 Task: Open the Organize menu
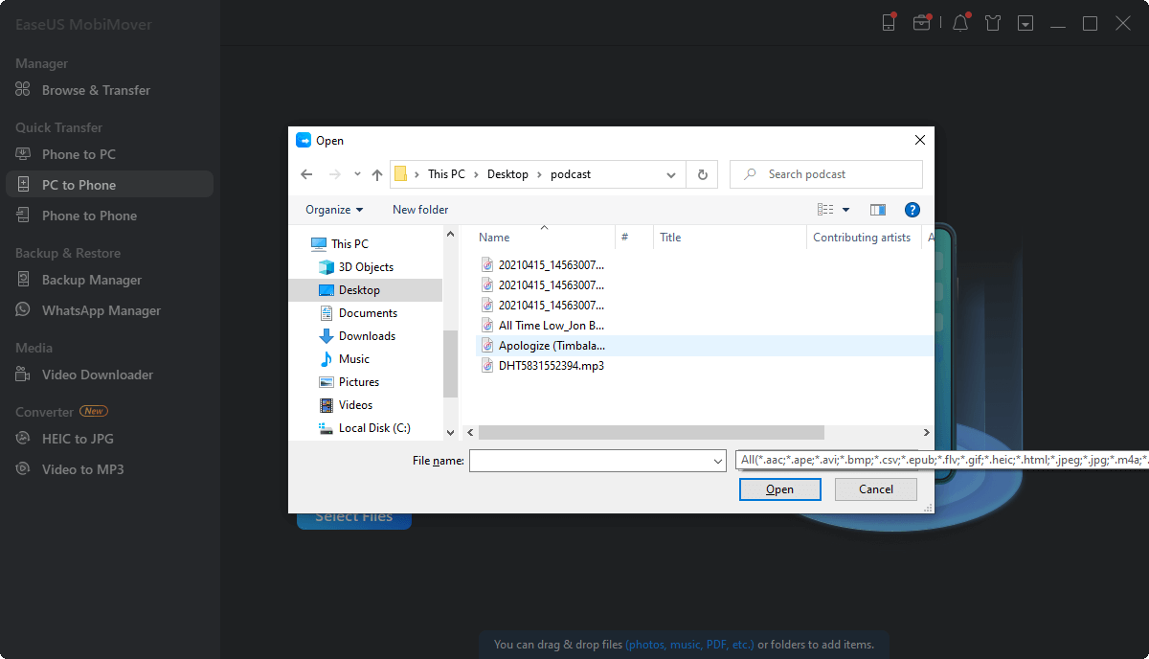tap(332, 209)
